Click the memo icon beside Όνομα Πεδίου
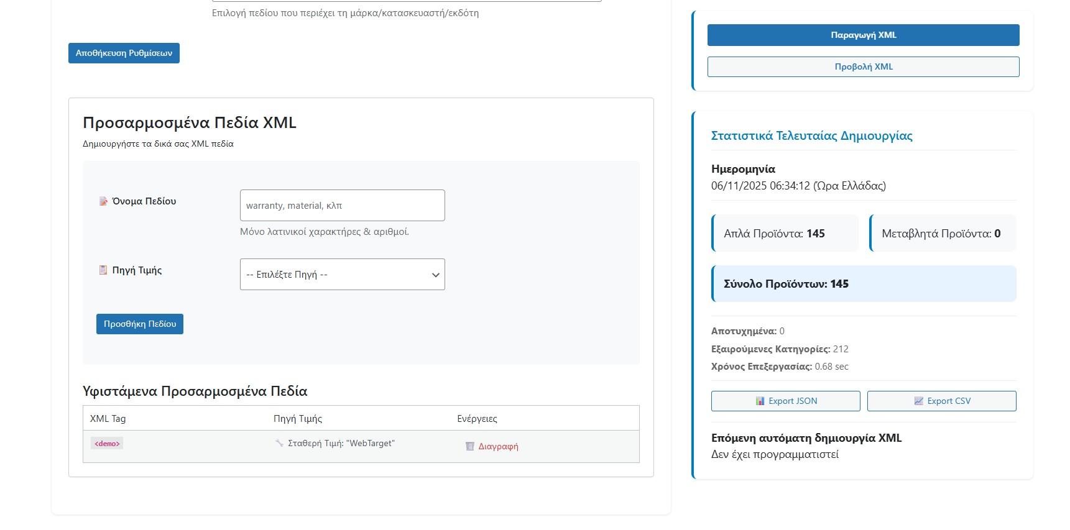1070x530 pixels. pyautogui.click(x=103, y=201)
